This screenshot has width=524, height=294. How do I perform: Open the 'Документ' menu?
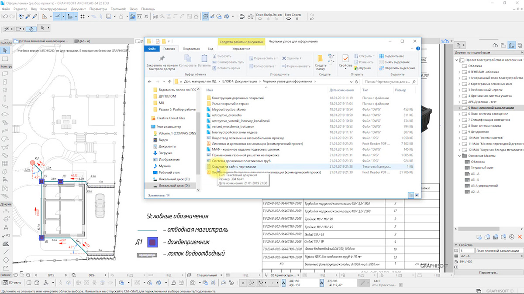[x=78, y=9]
